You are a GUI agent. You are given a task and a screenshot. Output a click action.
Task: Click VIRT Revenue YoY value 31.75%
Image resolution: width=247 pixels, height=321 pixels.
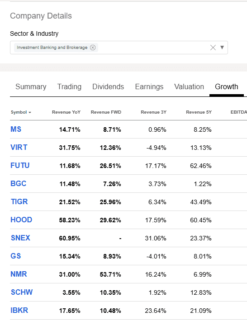(70, 148)
